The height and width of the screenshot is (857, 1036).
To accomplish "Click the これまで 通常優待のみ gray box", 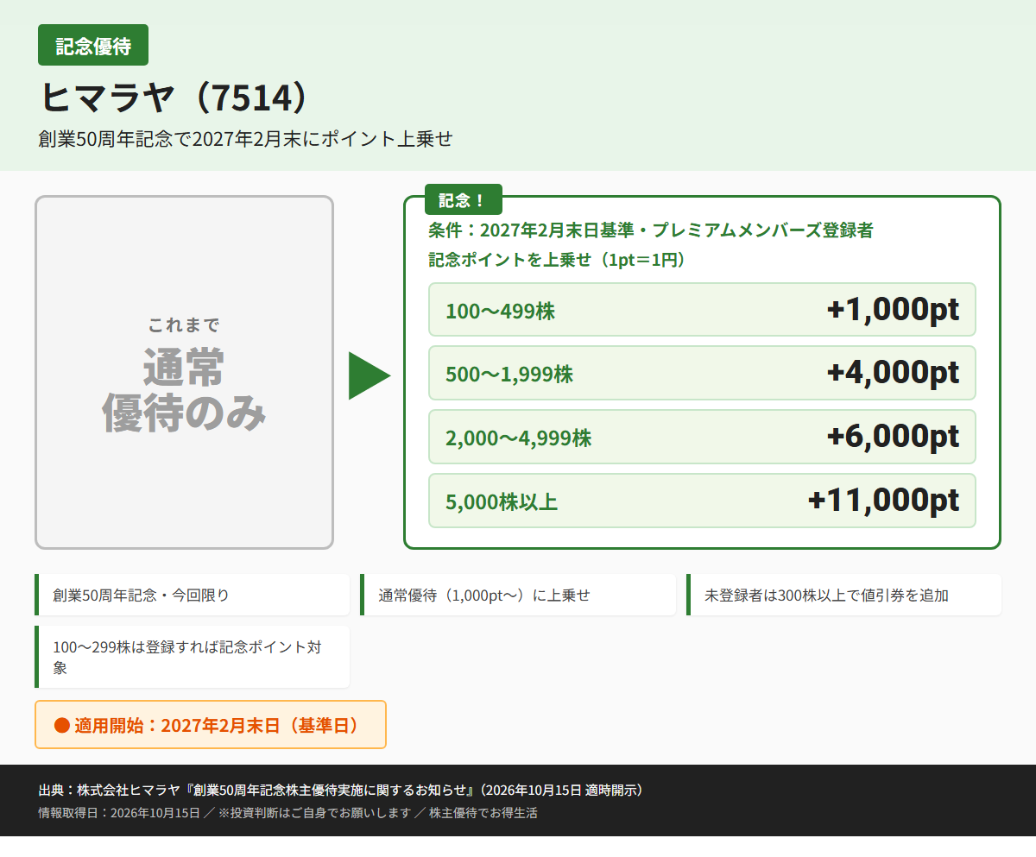I will pos(184,372).
